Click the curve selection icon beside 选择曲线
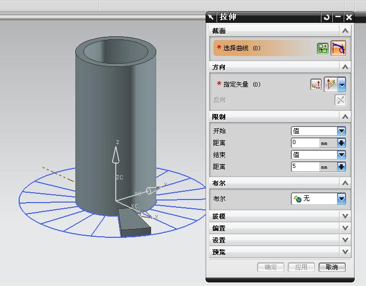This screenshot has height=286, width=366. coord(338,48)
